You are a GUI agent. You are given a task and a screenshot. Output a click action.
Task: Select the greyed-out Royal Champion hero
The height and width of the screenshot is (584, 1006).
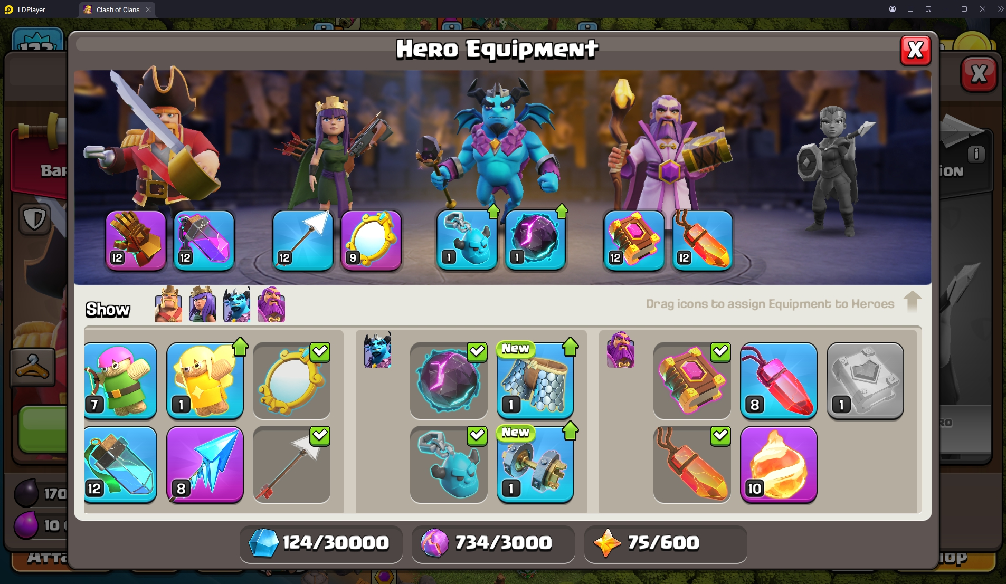[x=832, y=171]
